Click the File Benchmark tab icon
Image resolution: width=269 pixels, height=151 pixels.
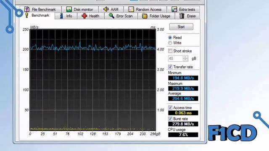[x=26, y=9]
